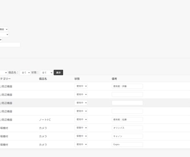Open status dropdown in highlighted gray row
Screen dimensions: 190x157
81,103
